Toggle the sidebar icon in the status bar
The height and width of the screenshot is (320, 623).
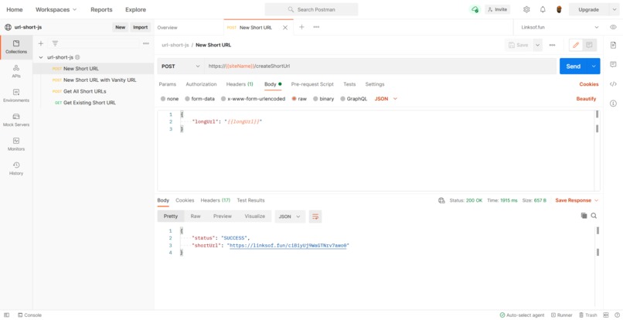coord(7,315)
